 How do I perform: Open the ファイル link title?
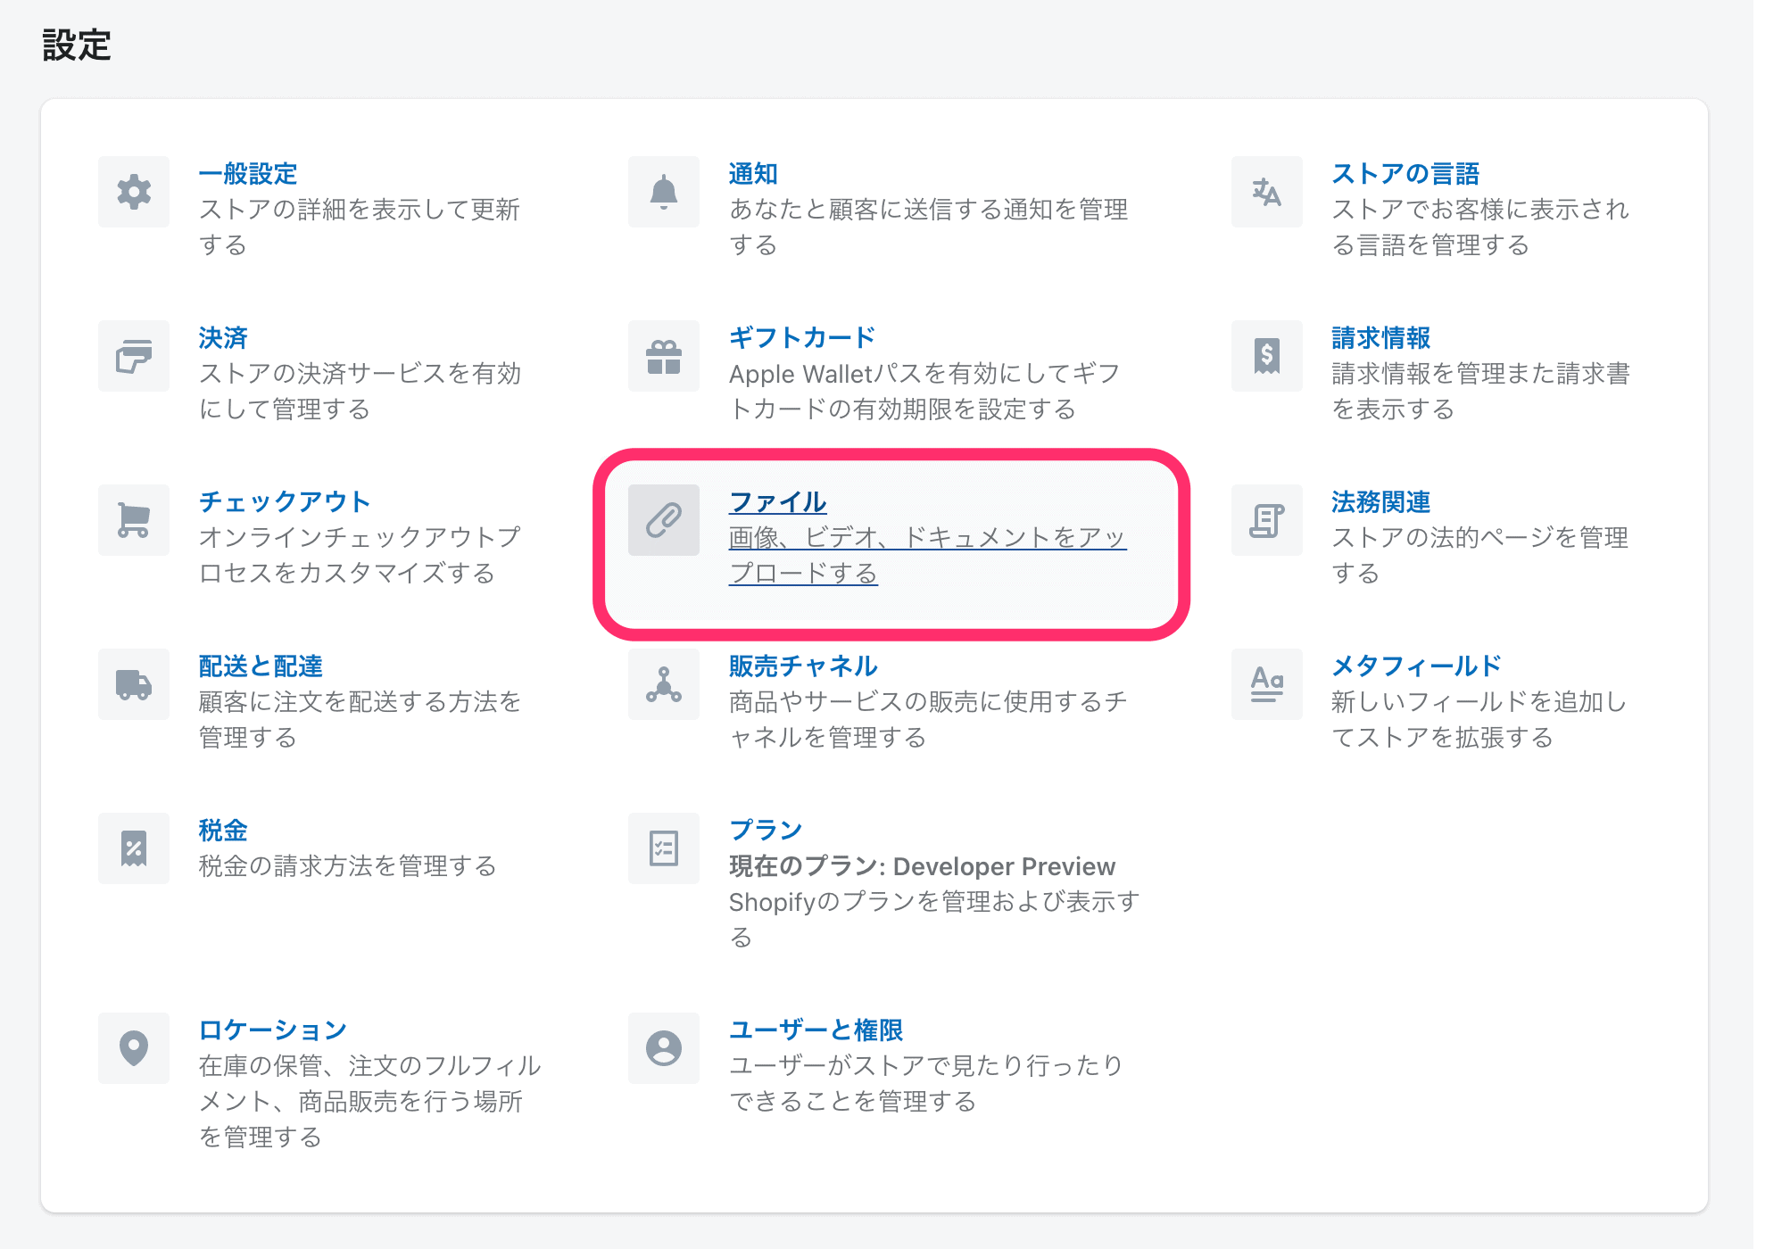[x=777, y=502]
